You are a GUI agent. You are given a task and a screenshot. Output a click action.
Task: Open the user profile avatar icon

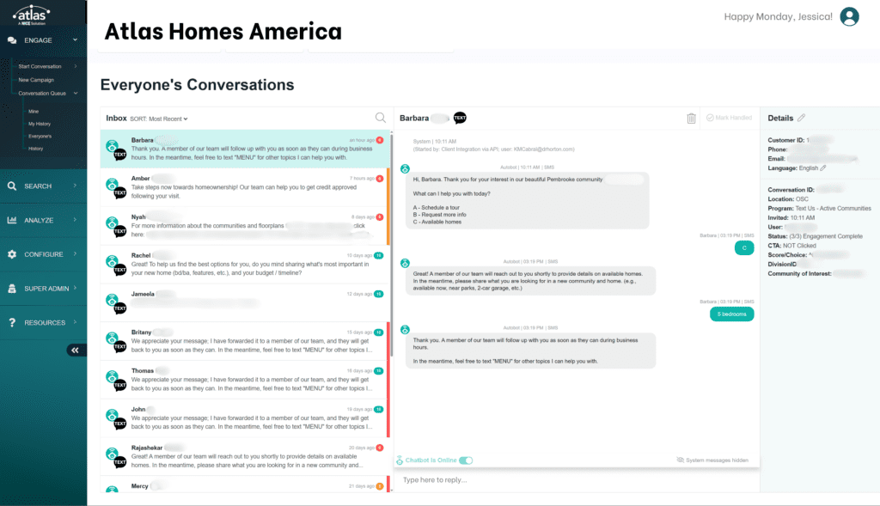point(850,16)
